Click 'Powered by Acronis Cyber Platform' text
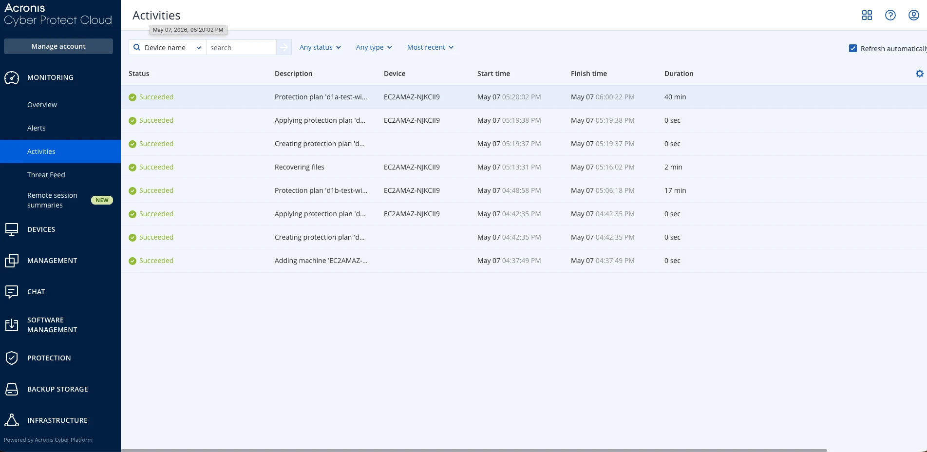Viewport: 927px width, 452px height. (x=48, y=440)
